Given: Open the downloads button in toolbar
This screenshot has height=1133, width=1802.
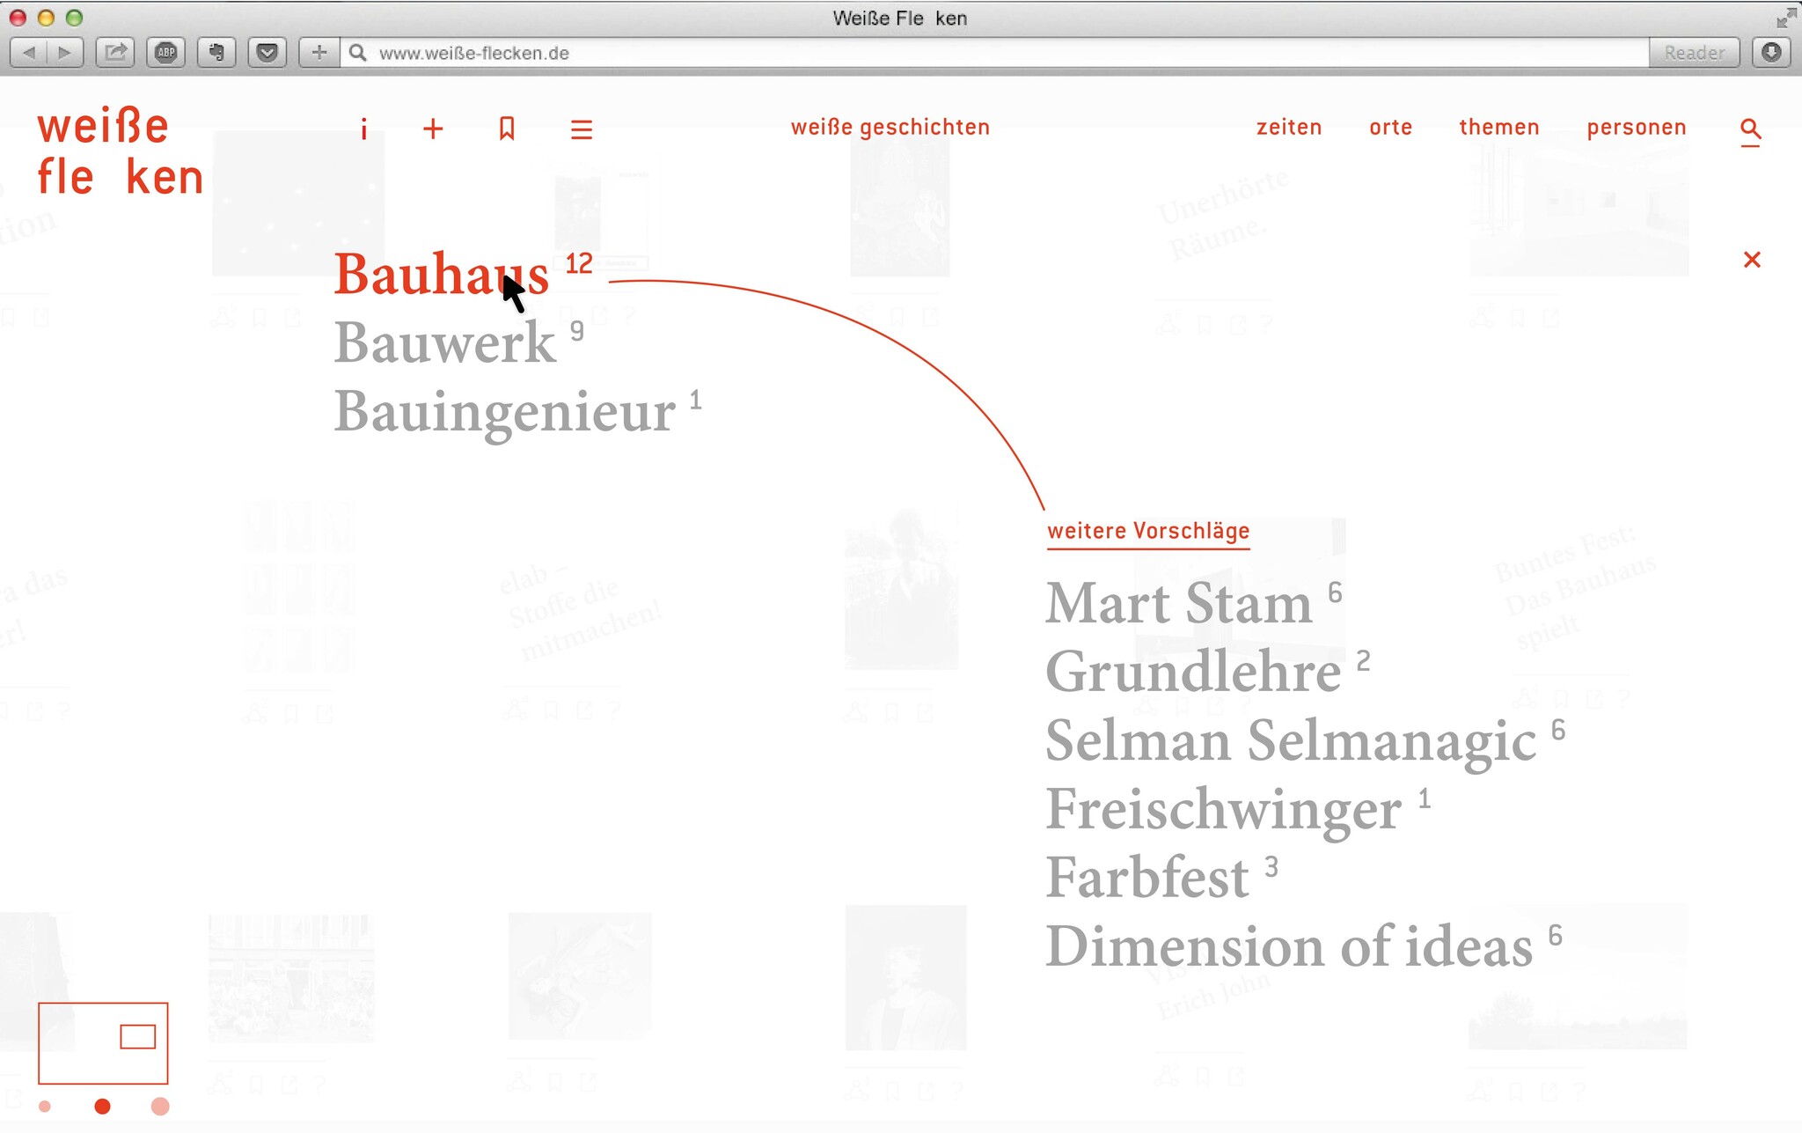Looking at the screenshot, I should 1772,53.
